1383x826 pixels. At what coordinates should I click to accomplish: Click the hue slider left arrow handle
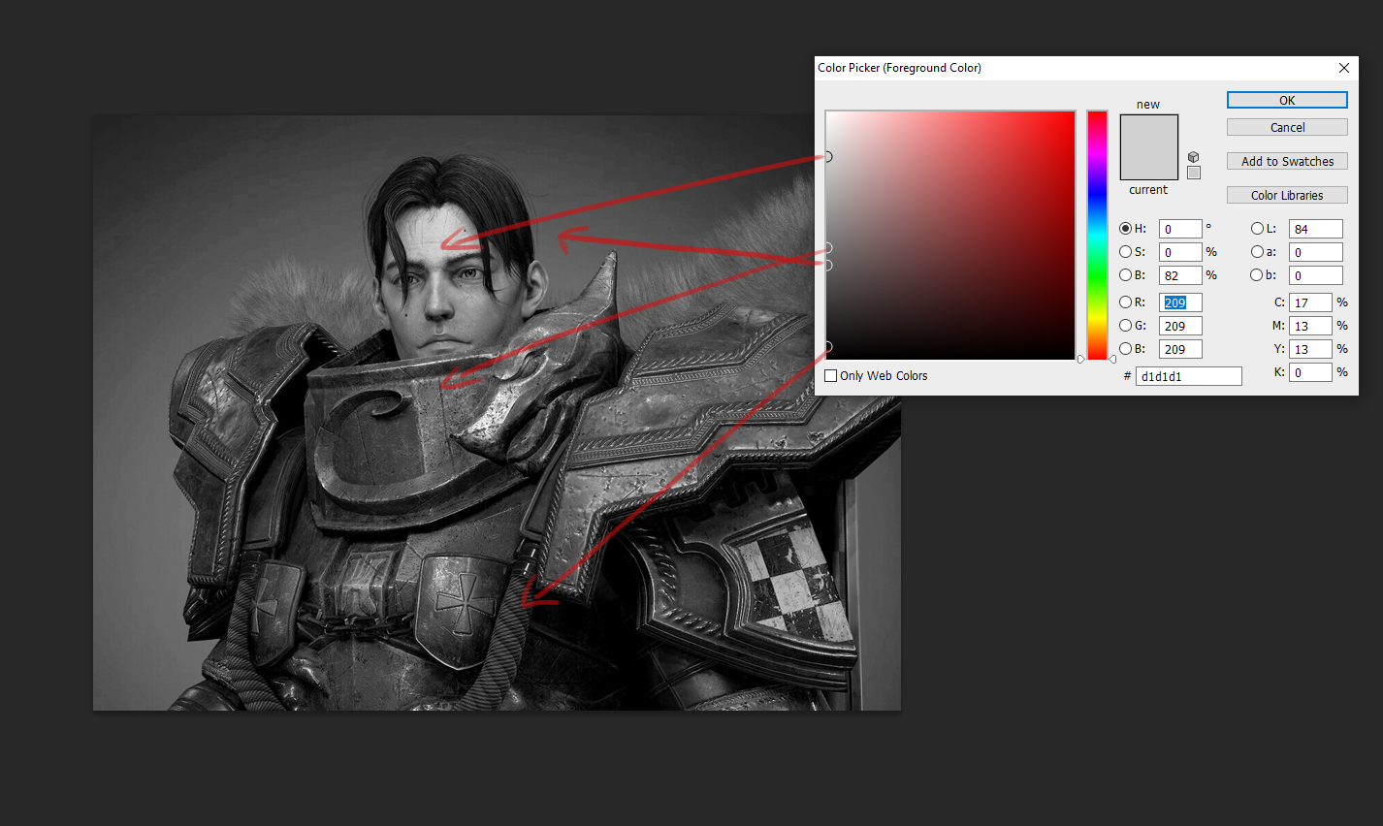click(x=1081, y=359)
